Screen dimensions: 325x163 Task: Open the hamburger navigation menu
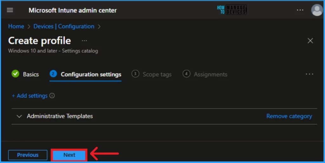[x=10, y=10]
